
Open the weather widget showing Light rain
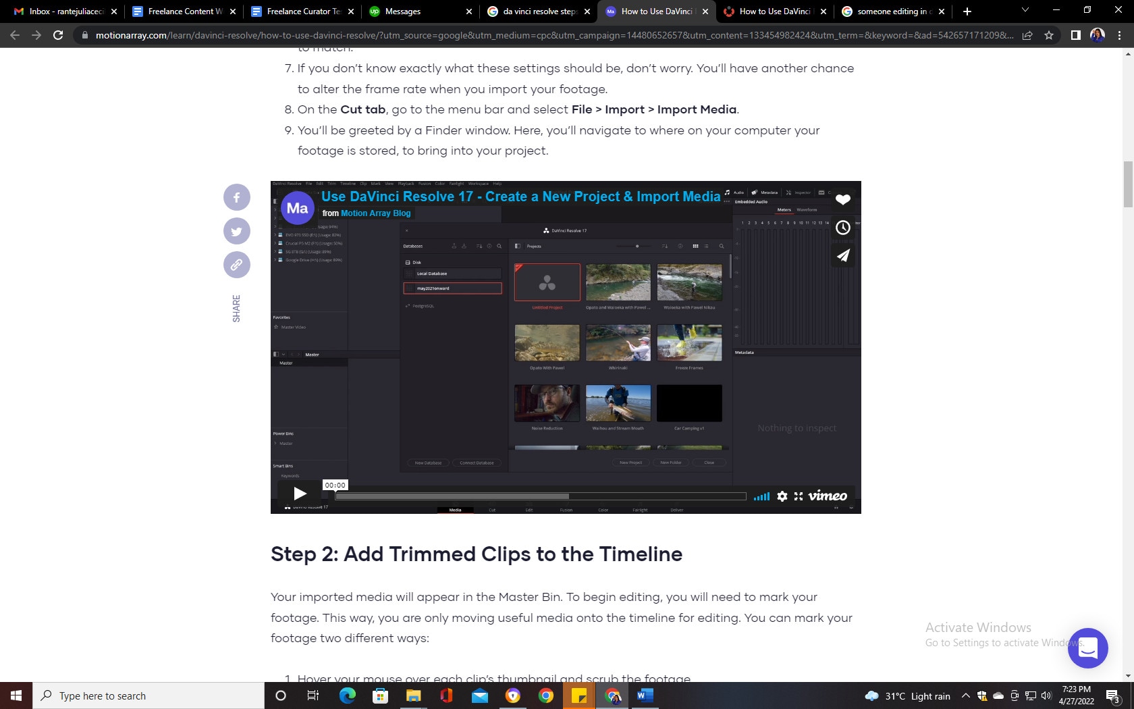[907, 696]
